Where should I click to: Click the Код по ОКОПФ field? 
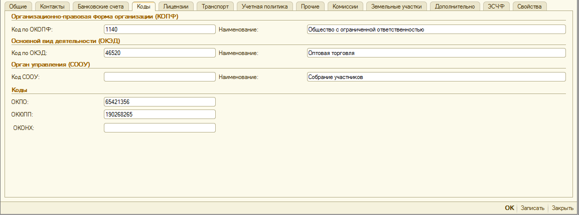(160, 29)
